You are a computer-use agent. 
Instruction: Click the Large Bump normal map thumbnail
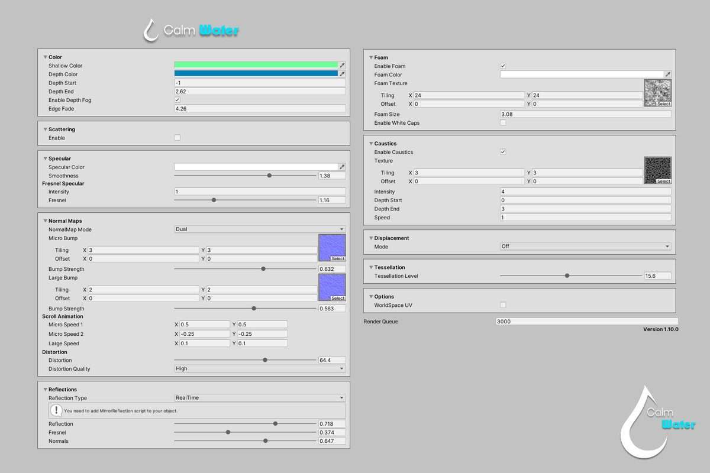332,287
